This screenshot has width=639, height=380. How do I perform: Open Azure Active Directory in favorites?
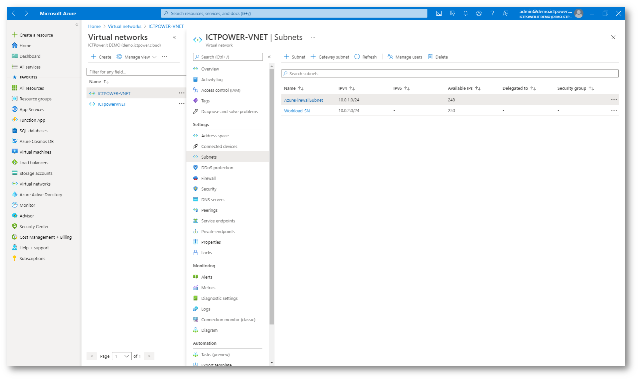[37, 194]
